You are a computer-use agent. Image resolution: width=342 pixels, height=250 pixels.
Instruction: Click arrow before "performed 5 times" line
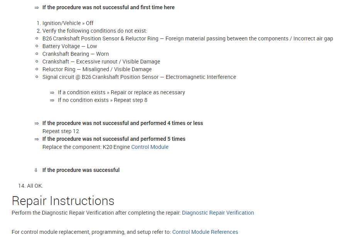[x=36, y=139]
